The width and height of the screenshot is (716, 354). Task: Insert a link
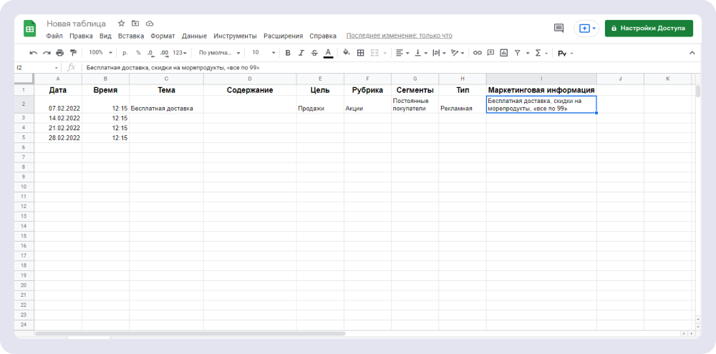477,53
